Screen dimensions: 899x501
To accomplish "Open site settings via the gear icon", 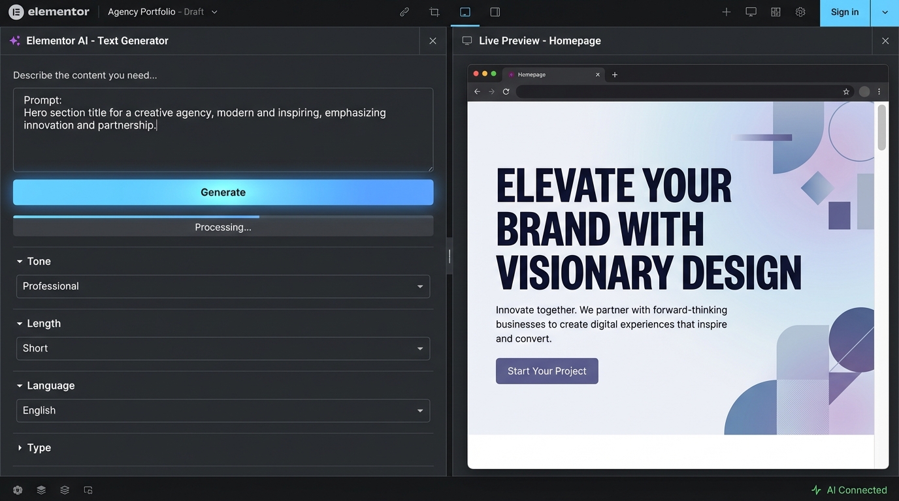I will pos(800,11).
